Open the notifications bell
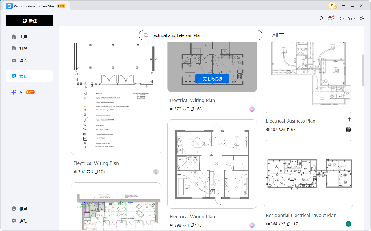This screenshot has width=371, height=231. [x=321, y=18]
